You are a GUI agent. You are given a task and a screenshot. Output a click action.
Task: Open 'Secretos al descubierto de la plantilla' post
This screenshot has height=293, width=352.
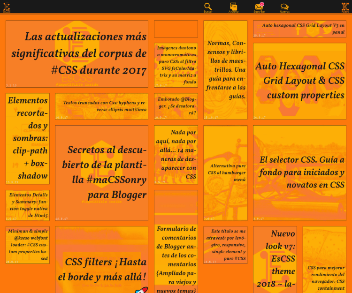click(101, 172)
